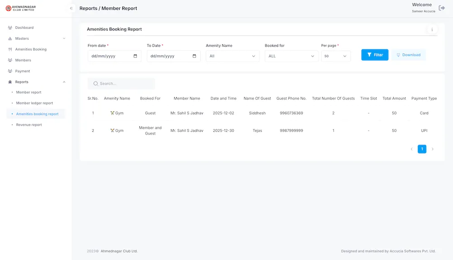This screenshot has width=453, height=260.
Task: Click the Date and Time column header
Action: [x=223, y=98]
